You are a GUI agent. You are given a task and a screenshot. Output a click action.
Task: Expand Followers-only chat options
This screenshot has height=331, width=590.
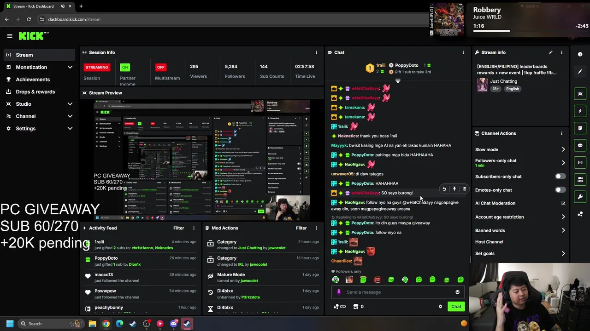563,163
